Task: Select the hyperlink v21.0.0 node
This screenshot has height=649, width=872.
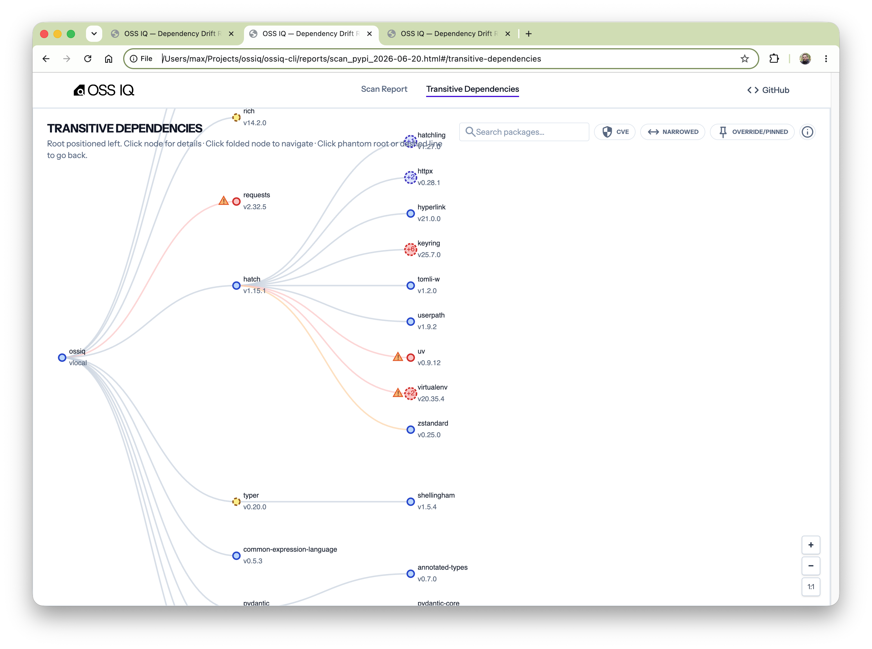Action: click(x=410, y=213)
